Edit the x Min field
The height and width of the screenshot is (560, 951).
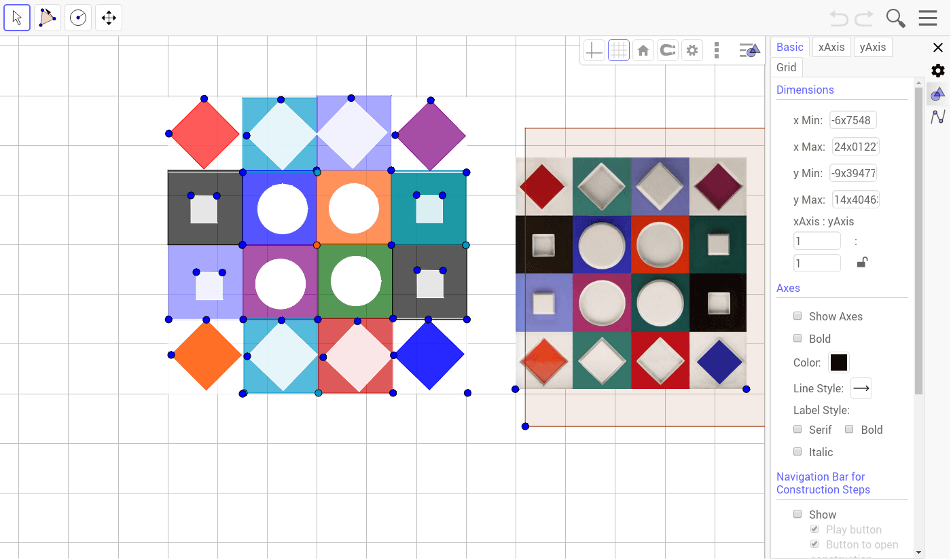coord(853,120)
